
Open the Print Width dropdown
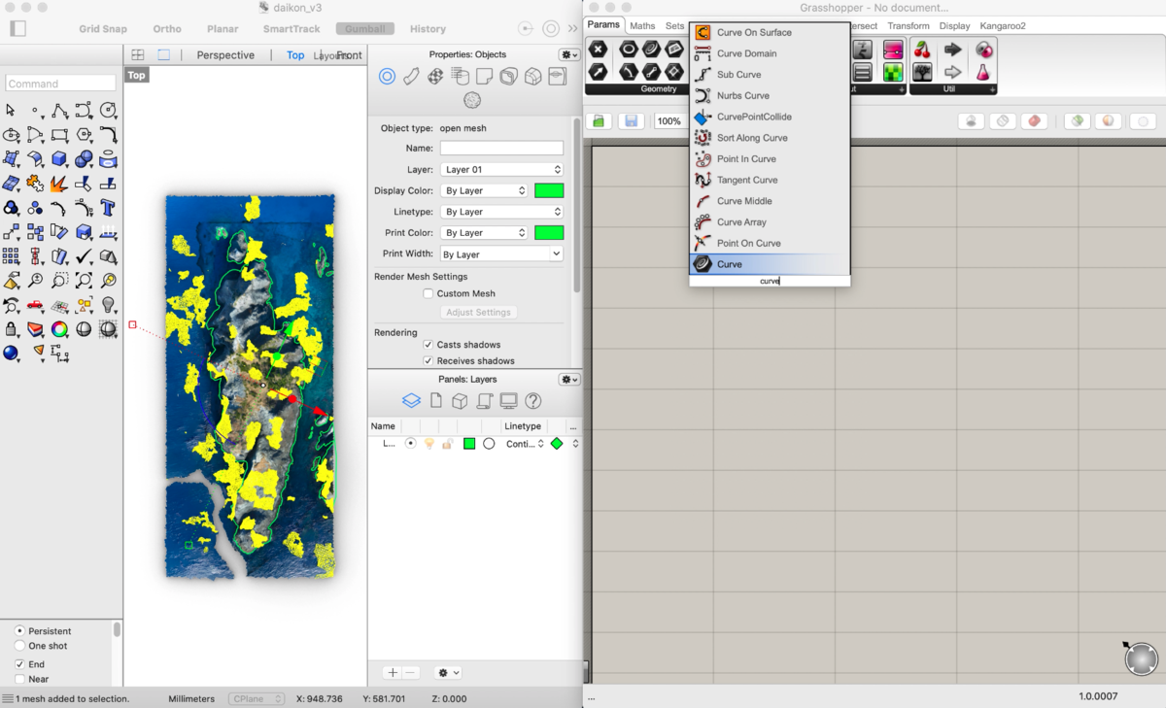click(501, 254)
